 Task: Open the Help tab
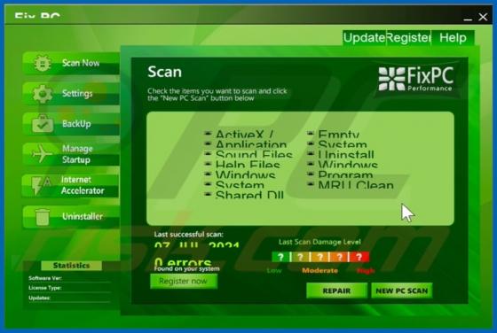tap(453, 38)
